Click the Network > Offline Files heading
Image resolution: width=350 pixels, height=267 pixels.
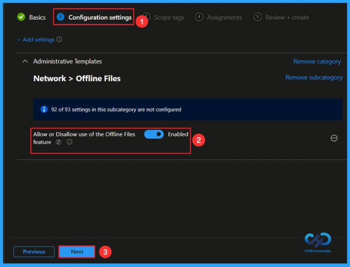[x=77, y=78]
